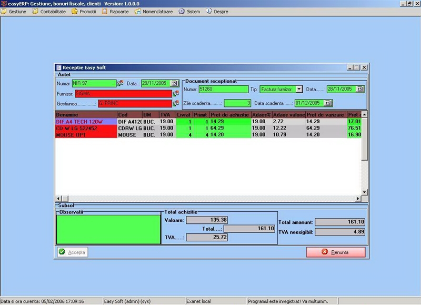The width and height of the screenshot is (421, 305).
Task: Open calendar for Data scadenta 01/12/2005
Action: coord(328,103)
